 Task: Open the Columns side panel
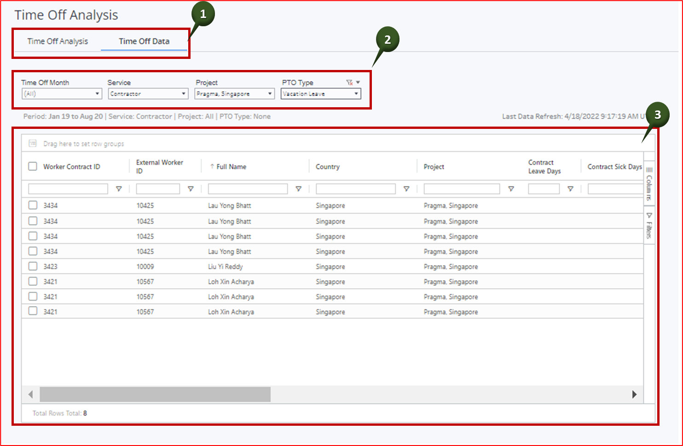(649, 184)
